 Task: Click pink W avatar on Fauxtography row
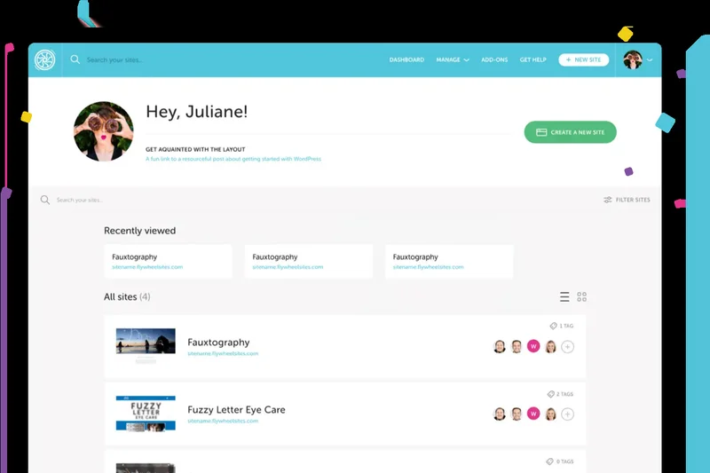pos(533,346)
